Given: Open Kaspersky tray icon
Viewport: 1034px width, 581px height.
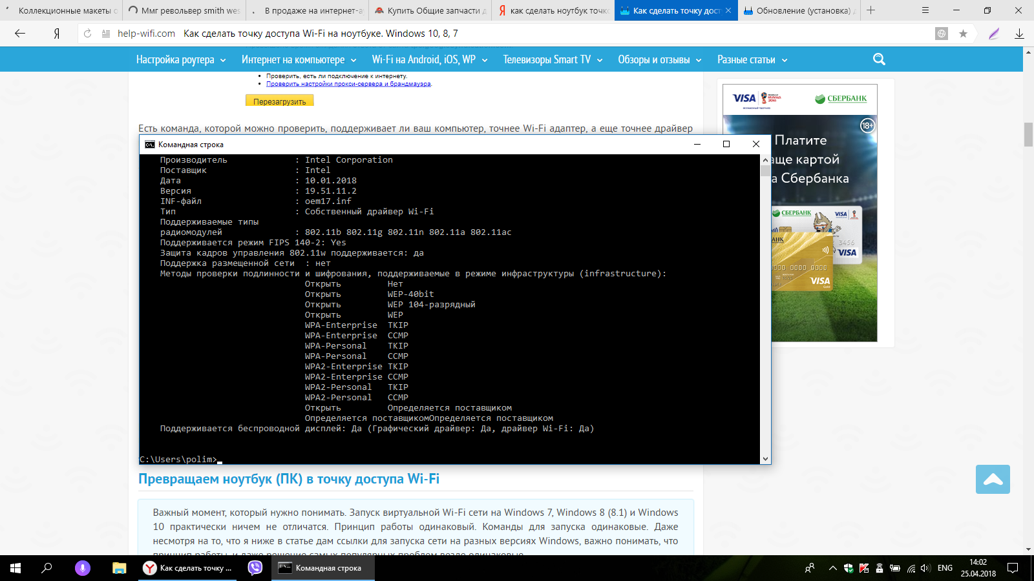Looking at the screenshot, I should coord(864,568).
